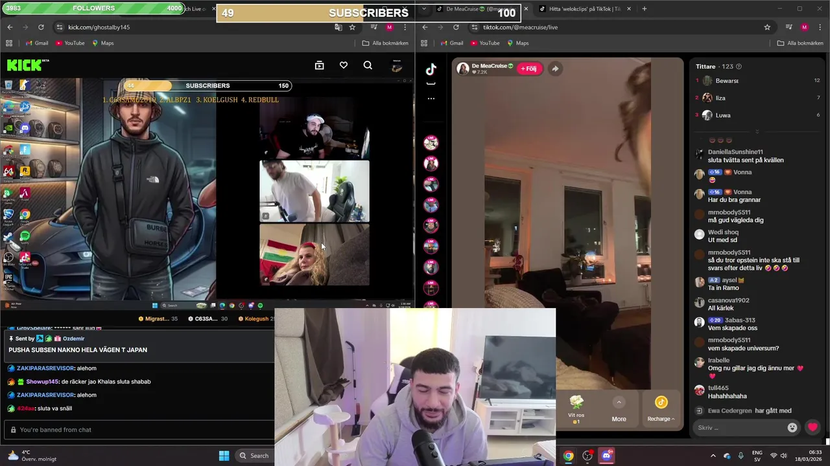Screen dimensions: 830x466
Task: Go back in Kick browser window
Action: coord(10,27)
